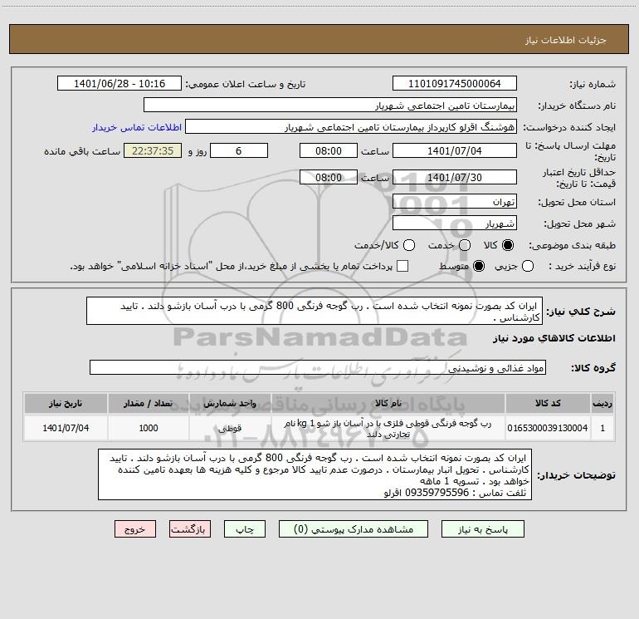Open مشاهده مدارک پیوستی (0) button
Image resolution: width=639 pixels, height=619 pixels.
pos(354,529)
